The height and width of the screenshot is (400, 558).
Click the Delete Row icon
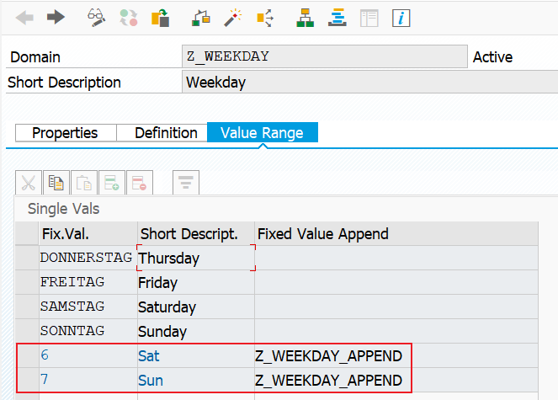140,183
